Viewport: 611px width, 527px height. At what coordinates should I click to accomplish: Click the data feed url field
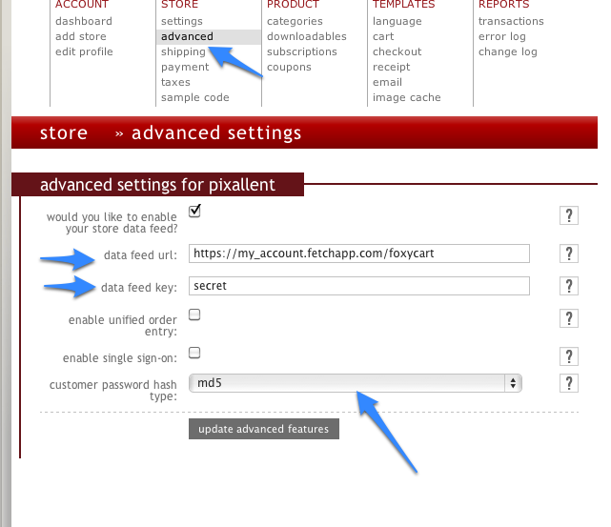[x=359, y=253]
